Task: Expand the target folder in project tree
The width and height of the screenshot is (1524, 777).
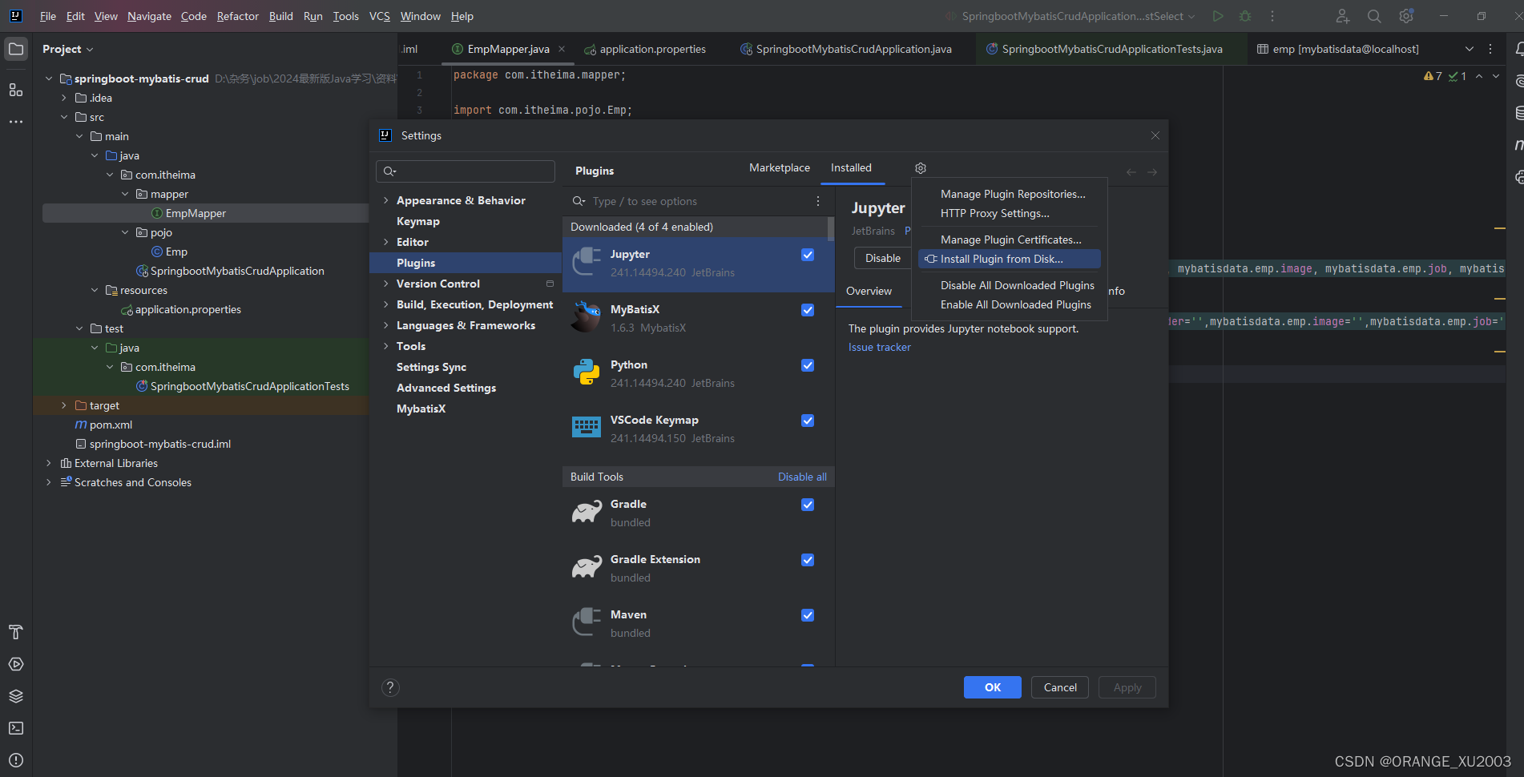Action: coord(64,405)
